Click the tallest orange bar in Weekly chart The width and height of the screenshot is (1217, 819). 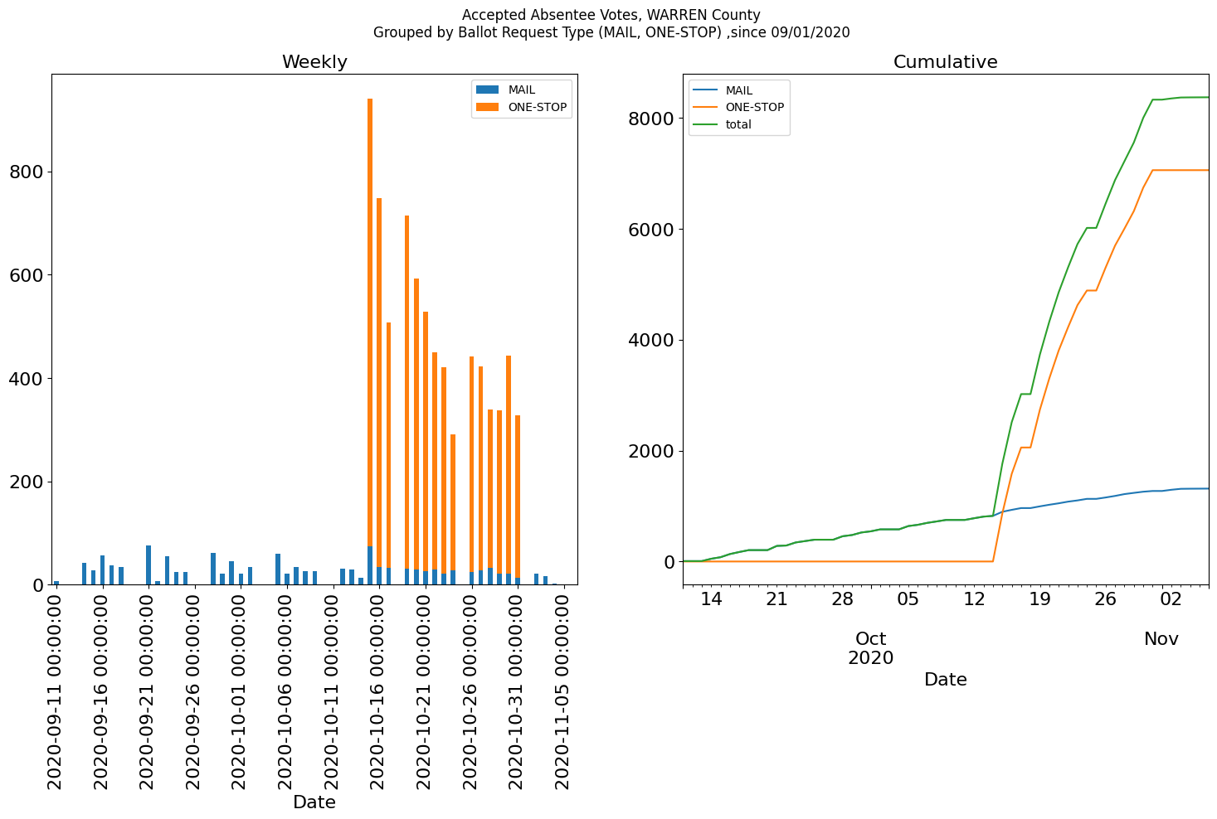(370, 322)
